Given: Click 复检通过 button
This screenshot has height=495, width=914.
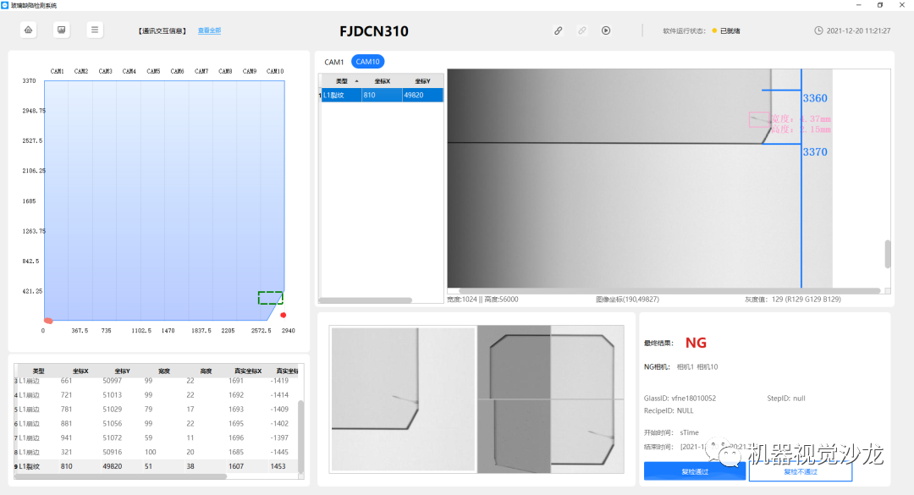Looking at the screenshot, I should (695, 471).
